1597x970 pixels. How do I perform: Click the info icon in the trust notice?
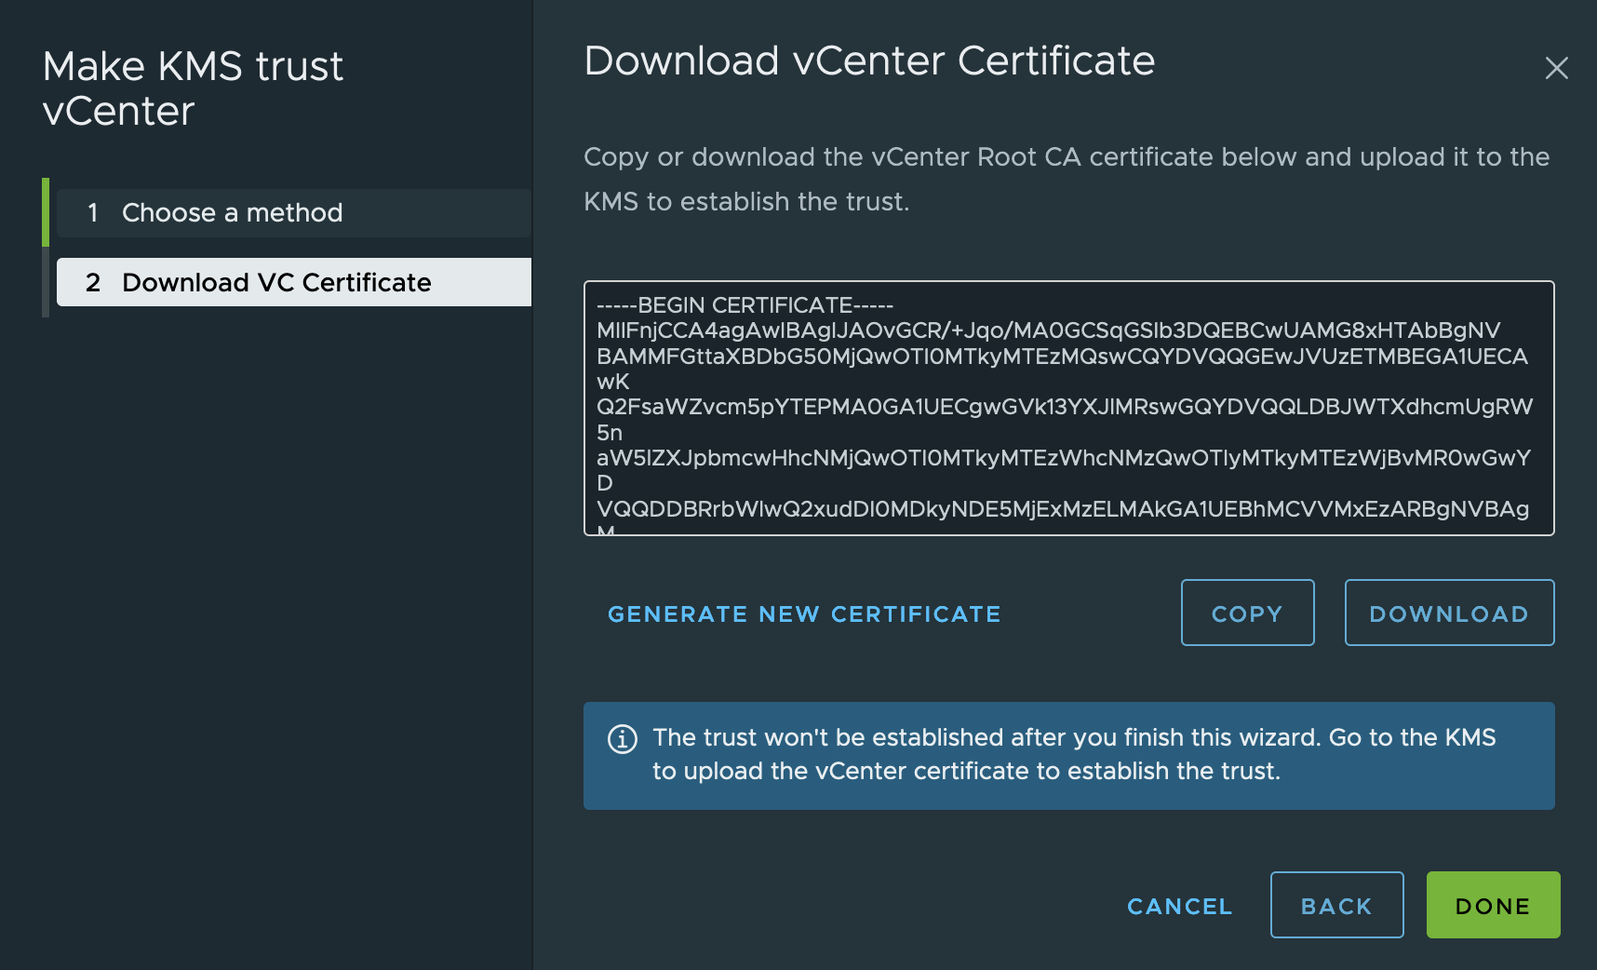coord(623,739)
